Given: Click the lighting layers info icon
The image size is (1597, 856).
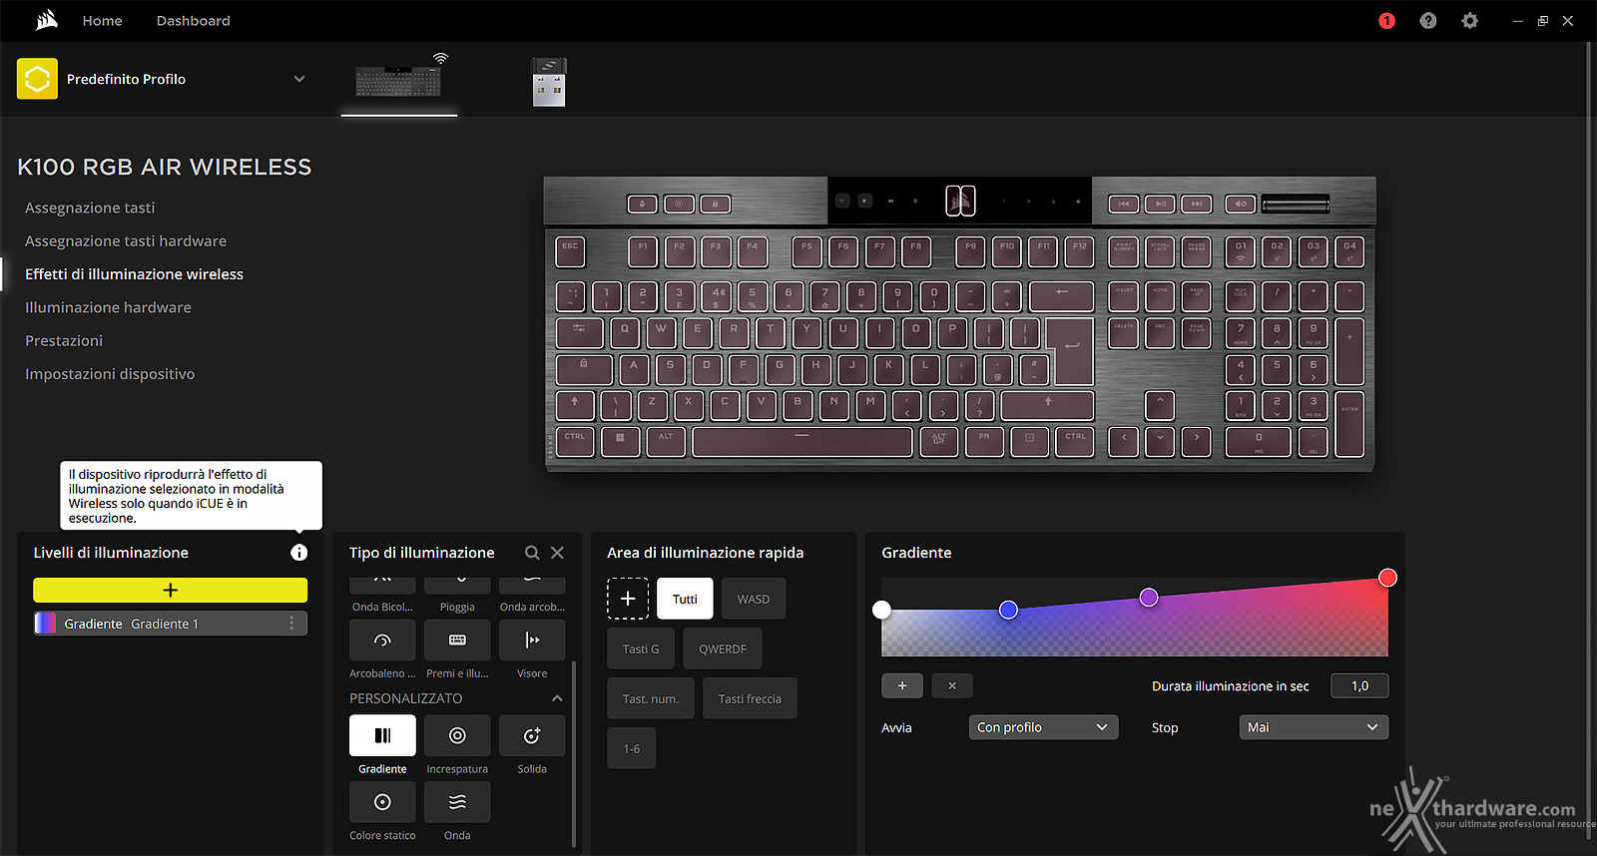Looking at the screenshot, I should (298, 553).
